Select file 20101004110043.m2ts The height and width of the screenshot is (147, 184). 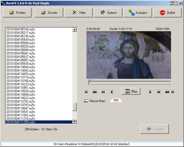tap(39, 71)
